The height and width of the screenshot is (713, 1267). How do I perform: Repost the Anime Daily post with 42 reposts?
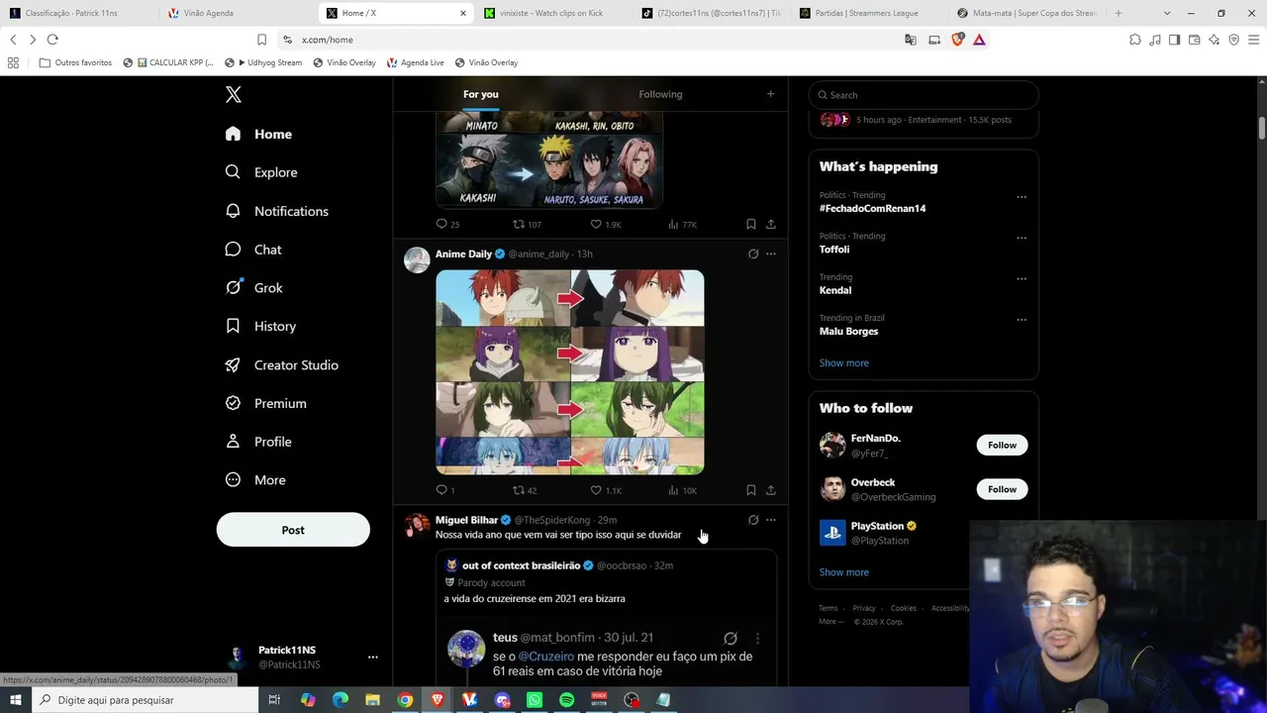tap(525, 490)
